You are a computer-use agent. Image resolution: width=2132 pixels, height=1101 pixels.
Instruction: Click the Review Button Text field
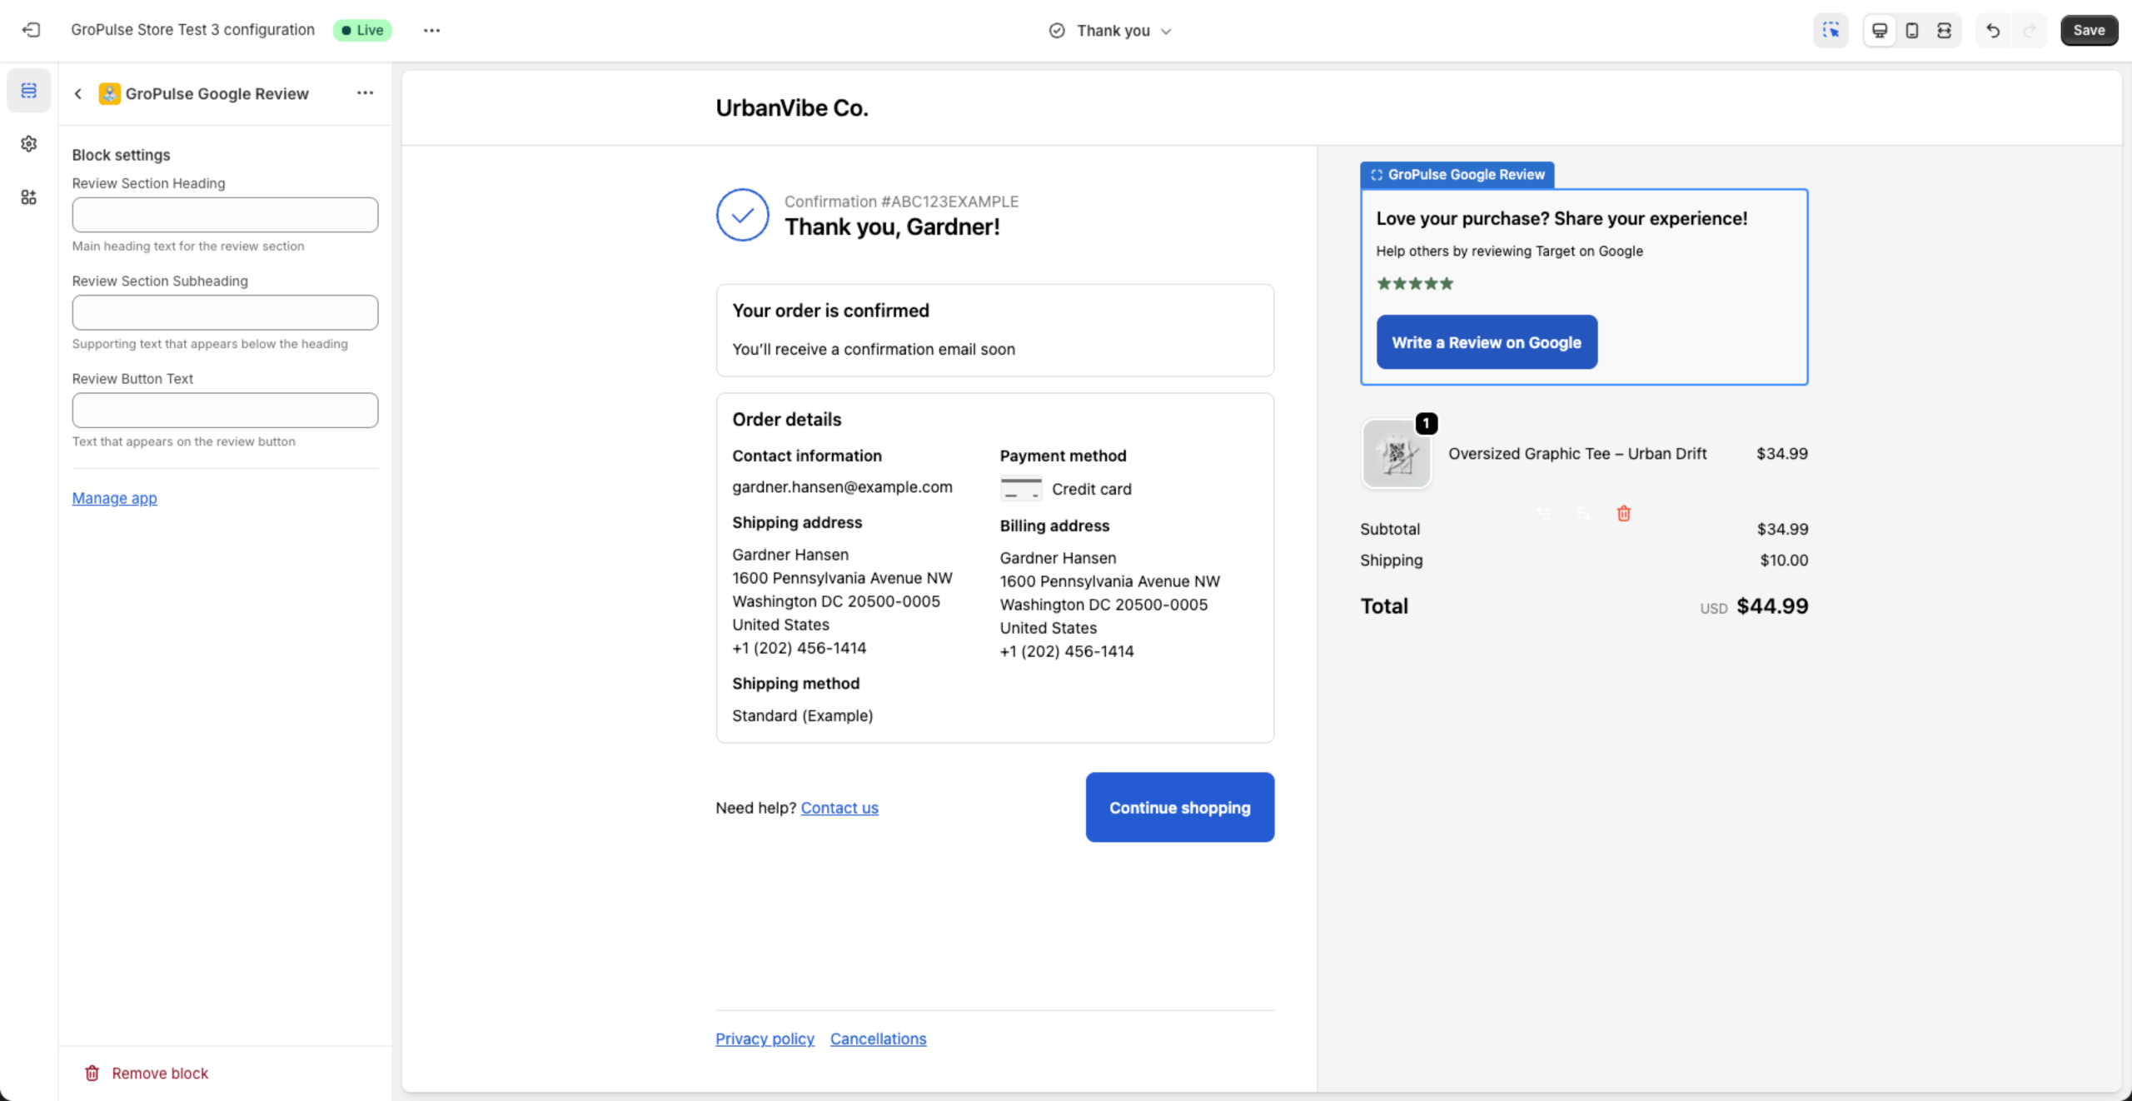click(225, 411)
